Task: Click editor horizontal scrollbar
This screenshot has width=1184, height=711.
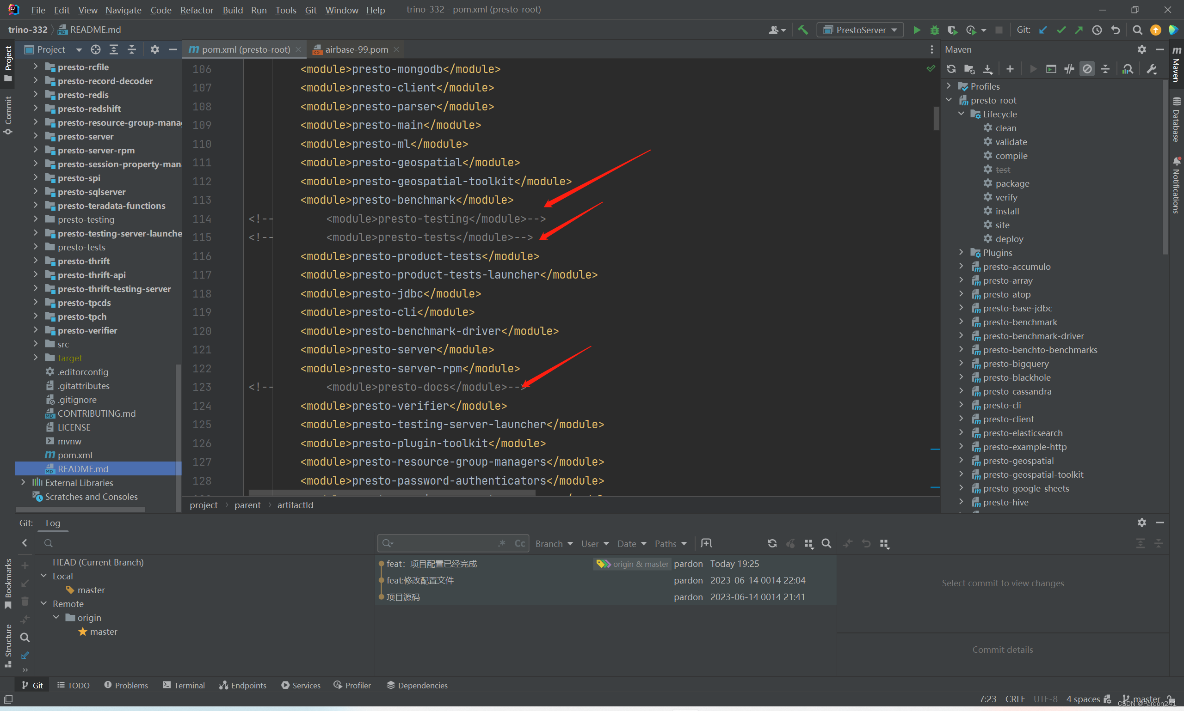Action: tap(392, 493)
